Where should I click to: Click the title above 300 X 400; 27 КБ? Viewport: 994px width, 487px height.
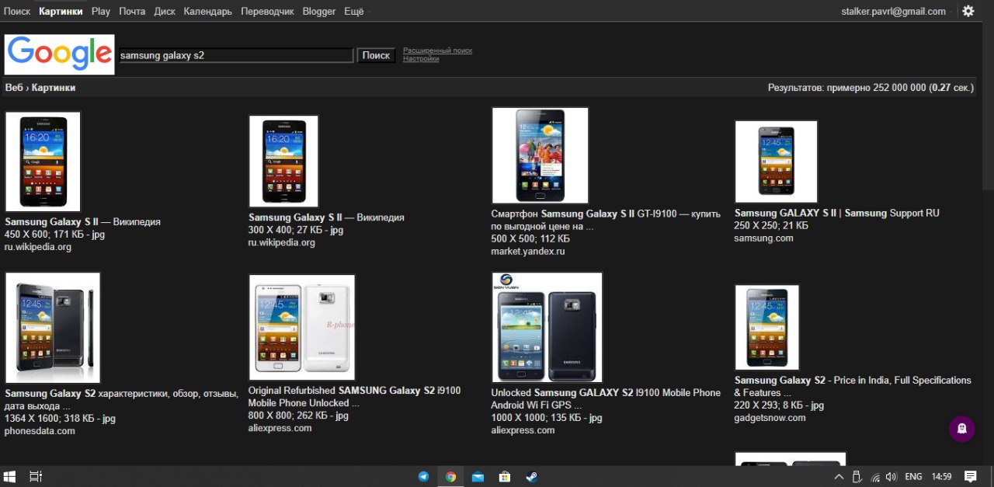pos(326,217)
